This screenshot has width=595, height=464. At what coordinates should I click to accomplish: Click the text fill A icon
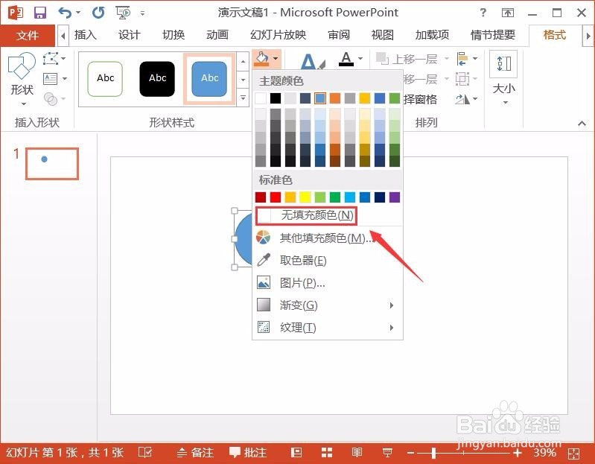click(x=346, y=59)
